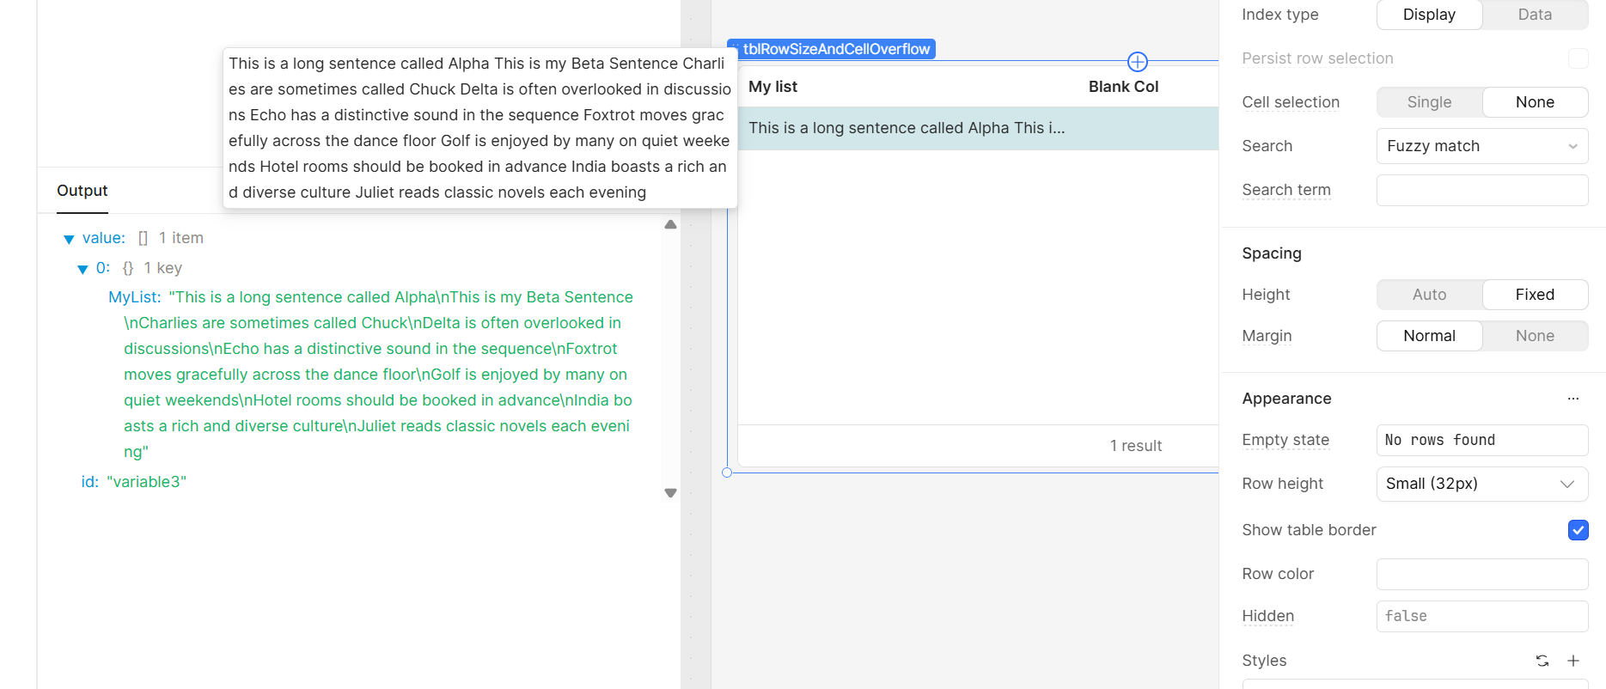The height and width of the screenshot is (689, 1606).
Task: Click the Styles reset arrows icon
Action: click(1542, 661)
